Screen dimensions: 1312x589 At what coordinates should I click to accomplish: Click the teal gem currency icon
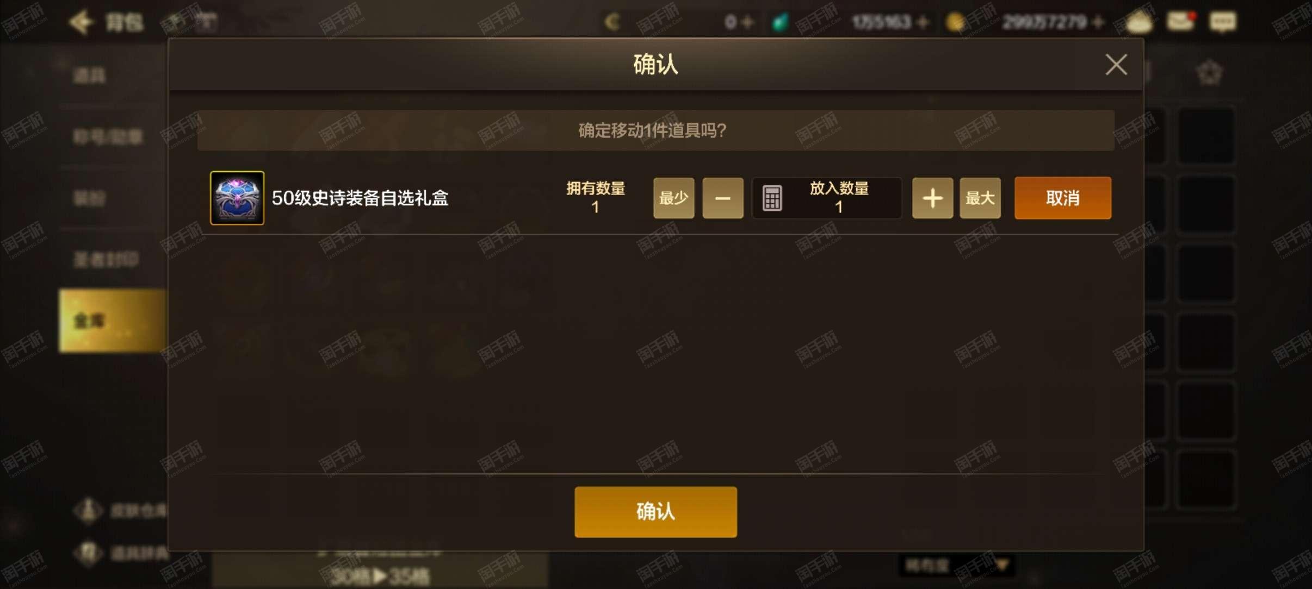pyautogui.click(x=780, y=22)
